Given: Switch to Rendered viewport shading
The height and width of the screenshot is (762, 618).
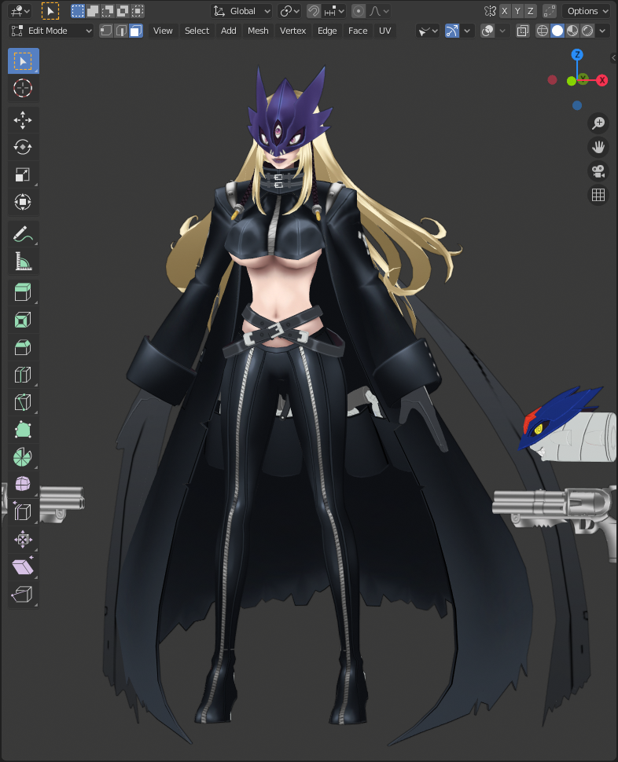Looking at the screenshot, I should click(x=587, y=31).
